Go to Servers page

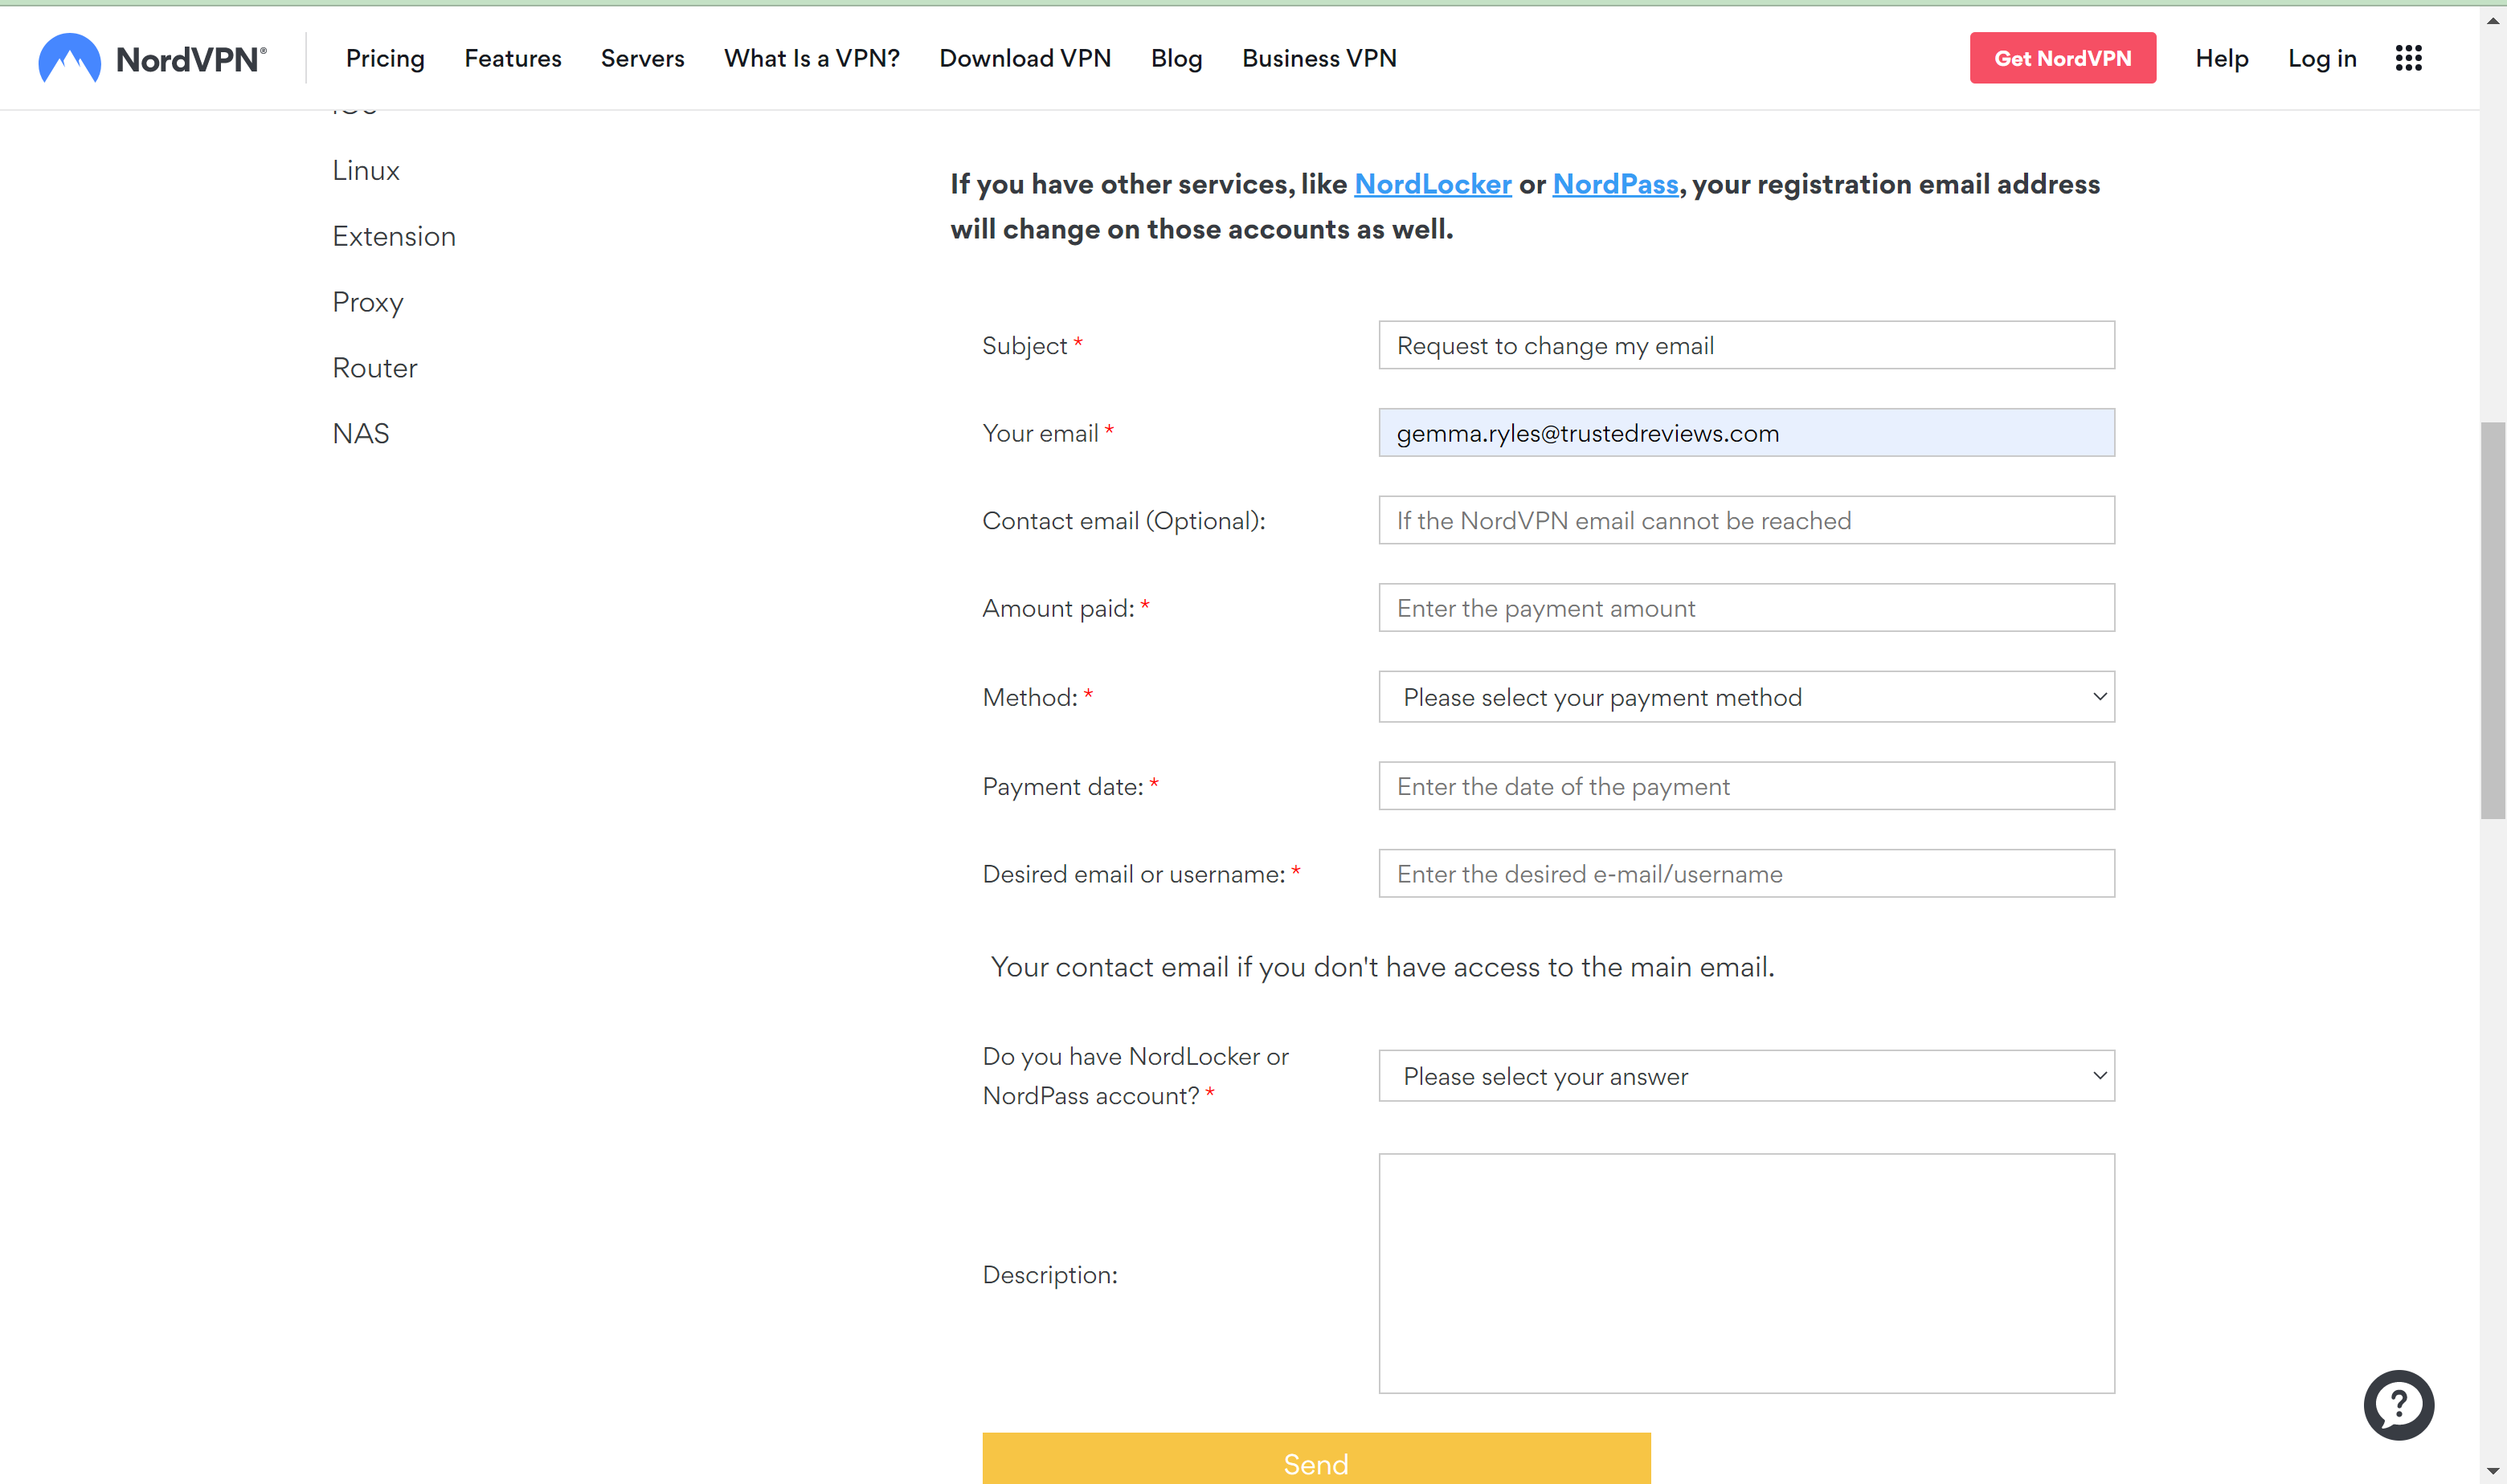642,58
